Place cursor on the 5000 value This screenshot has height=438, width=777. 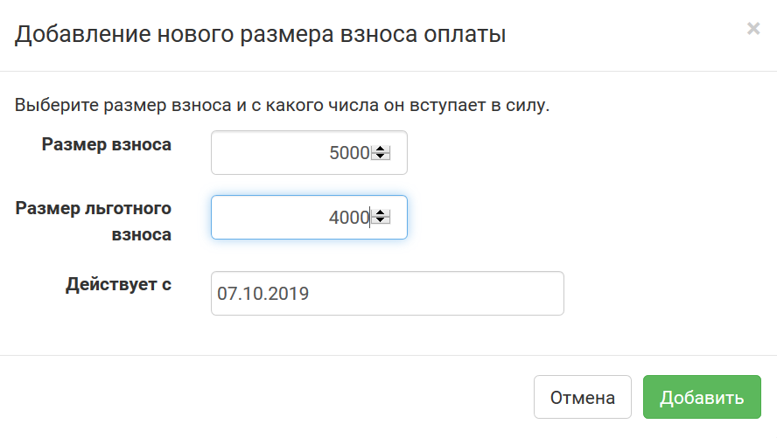349,153
